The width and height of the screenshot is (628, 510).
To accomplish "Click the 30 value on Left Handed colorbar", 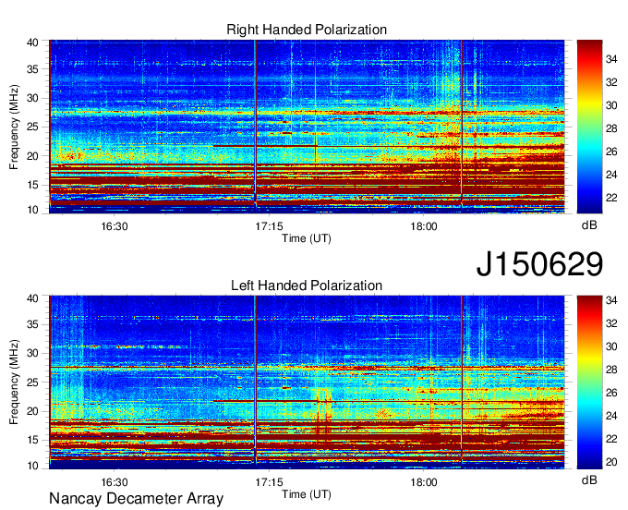I will point(611,346).
